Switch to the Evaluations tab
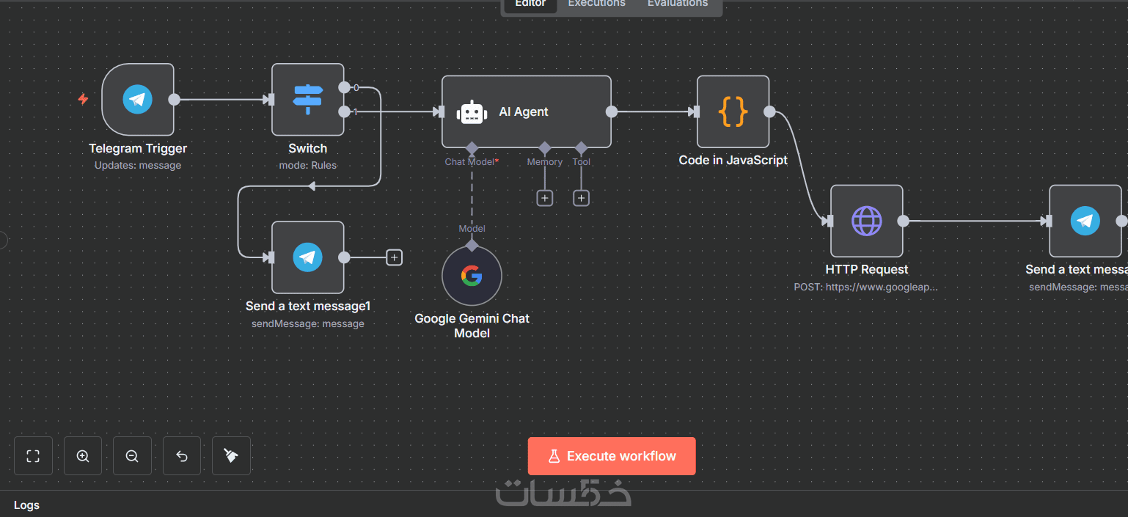The image size is (1128, 517). coord(678,4)
